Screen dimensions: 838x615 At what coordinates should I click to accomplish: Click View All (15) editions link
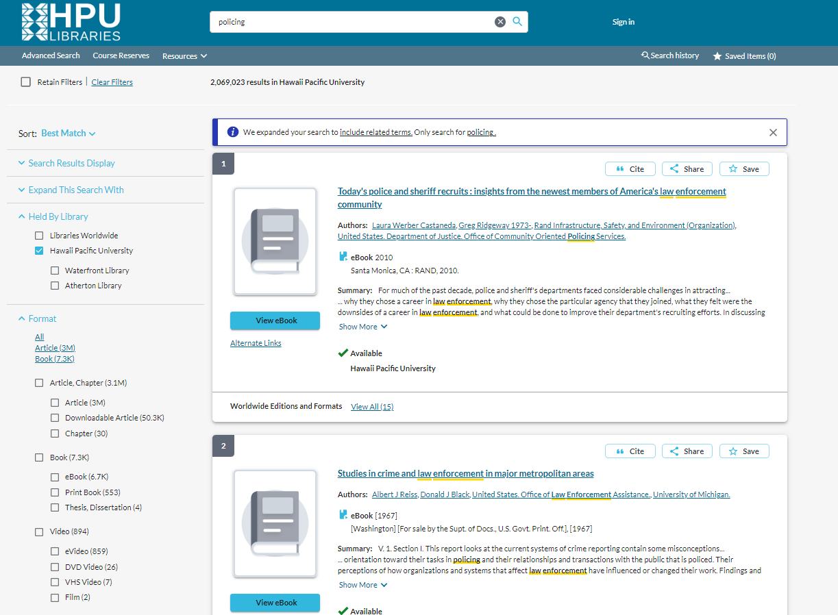pyautogui.click(x=372, y=407)
